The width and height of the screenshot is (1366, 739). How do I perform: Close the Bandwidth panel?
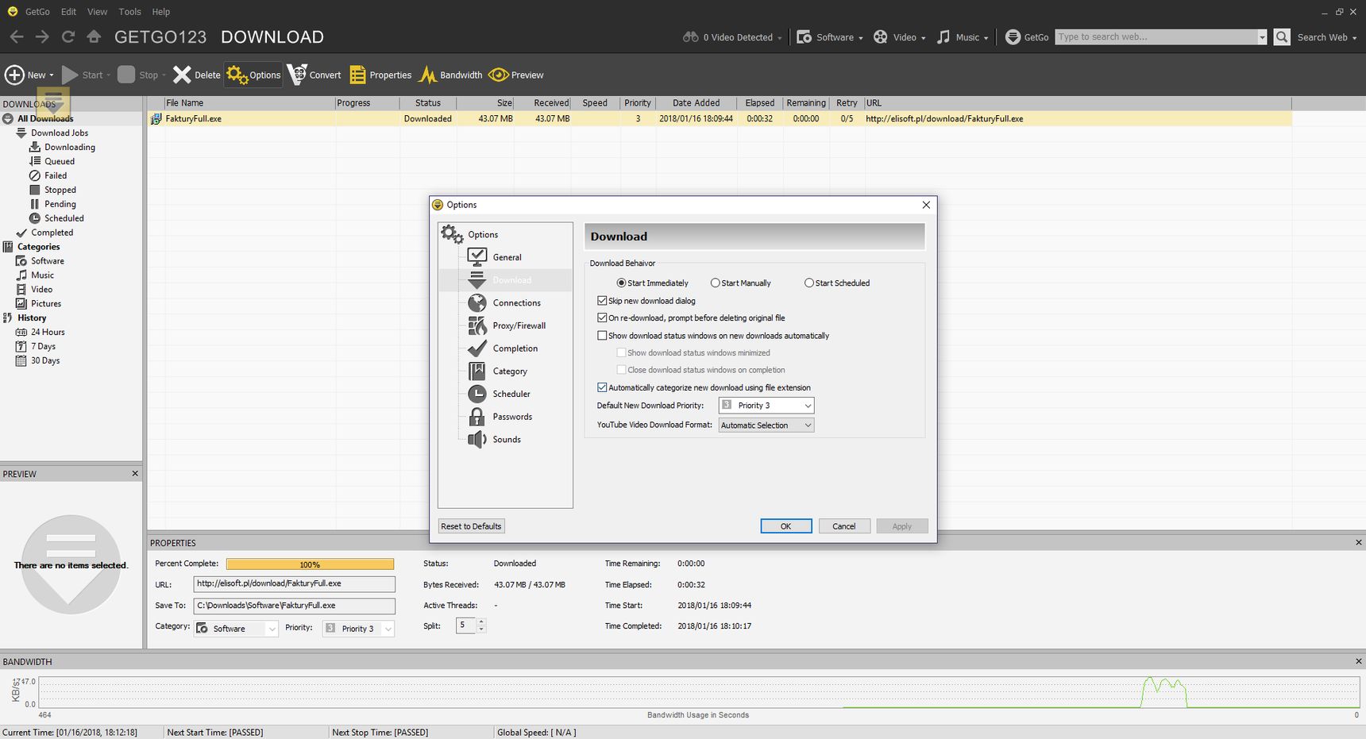[x=1358, y=661]
